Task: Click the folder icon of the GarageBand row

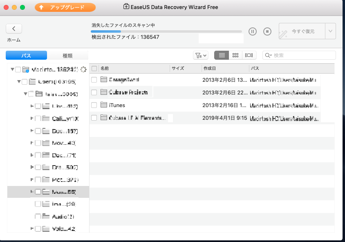Action: point(104,79)
